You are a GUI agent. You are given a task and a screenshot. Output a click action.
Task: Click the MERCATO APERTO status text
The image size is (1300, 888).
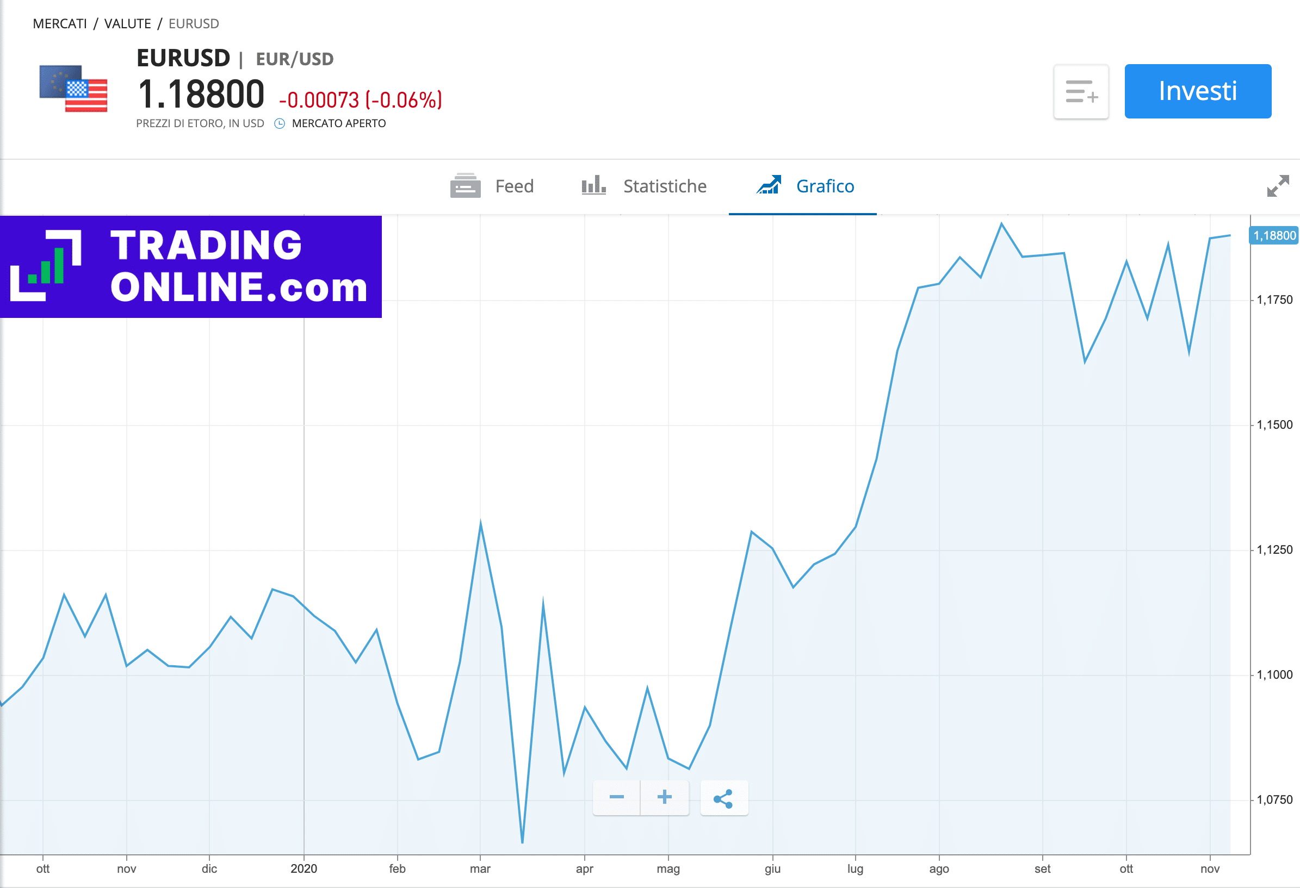pyautogui.click(x=339, y=123)
